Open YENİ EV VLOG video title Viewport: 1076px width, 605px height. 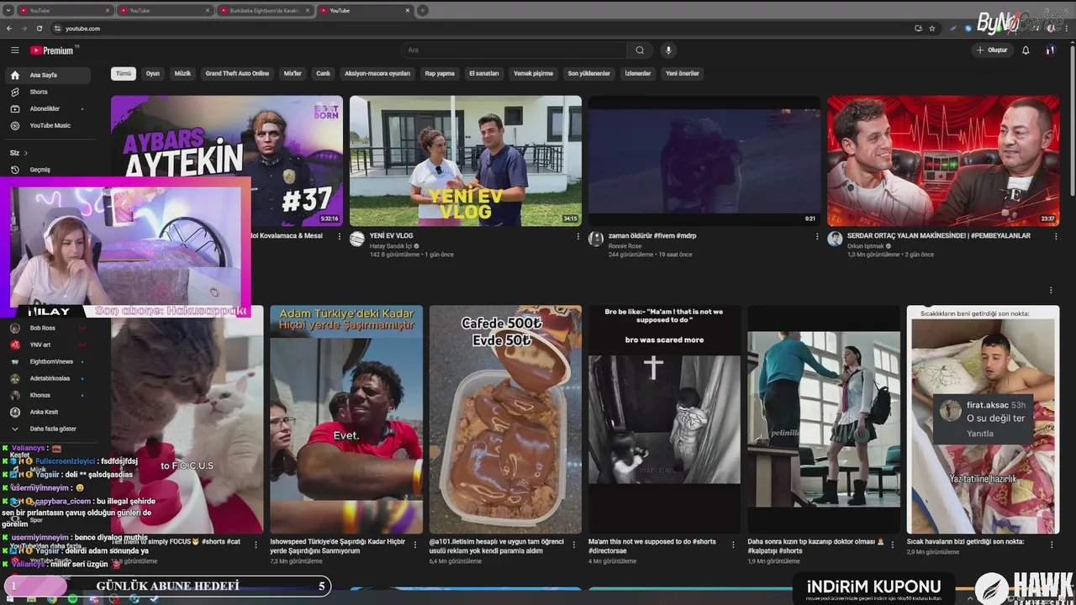(x=392, y=236)
